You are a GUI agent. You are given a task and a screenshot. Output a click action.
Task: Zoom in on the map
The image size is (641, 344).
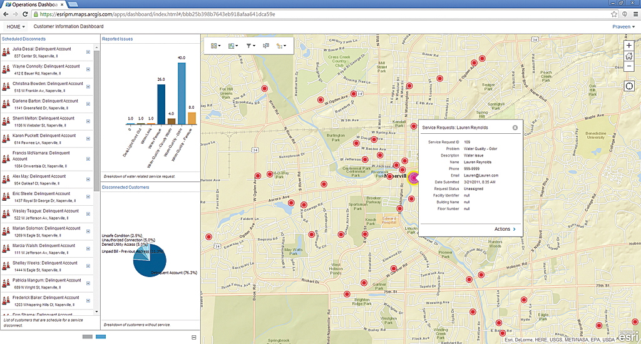point(628,46)
